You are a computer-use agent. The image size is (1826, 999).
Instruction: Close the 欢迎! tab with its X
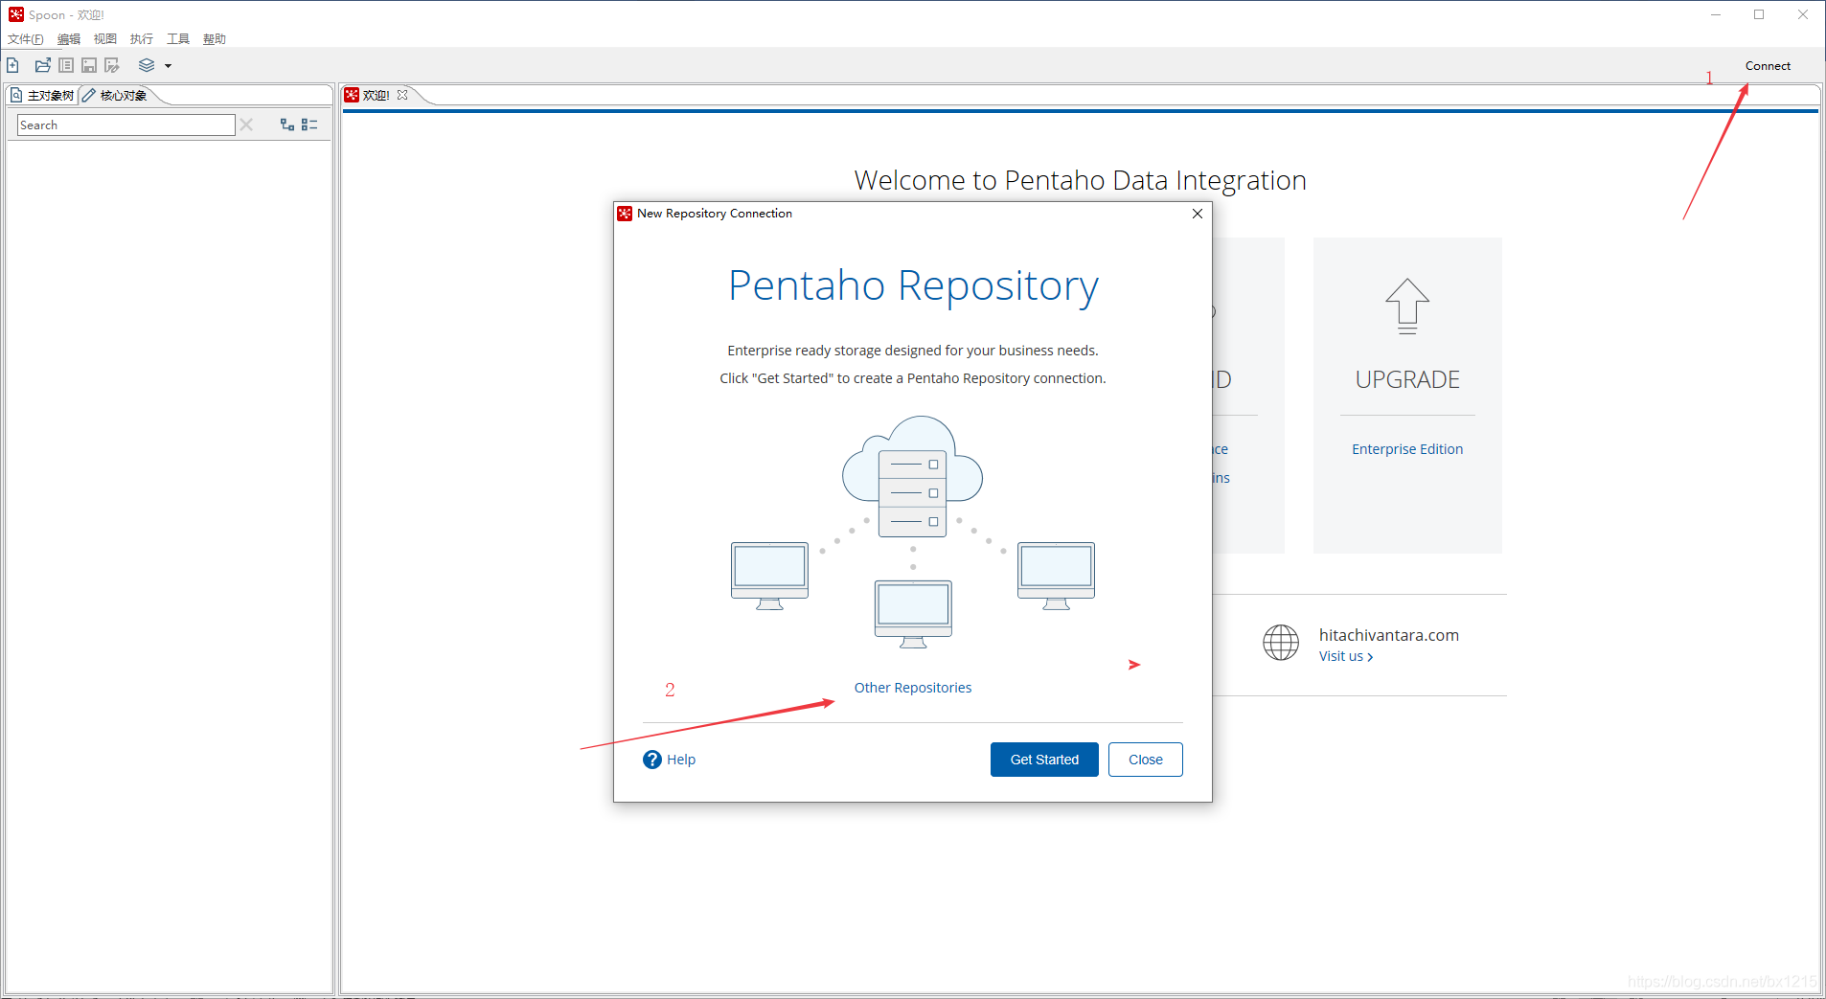click(402, 95)
